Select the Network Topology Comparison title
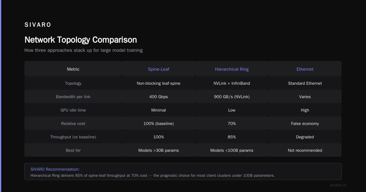Screen dimensions: 366x192 pyautogui.click(x=81, y=40)
